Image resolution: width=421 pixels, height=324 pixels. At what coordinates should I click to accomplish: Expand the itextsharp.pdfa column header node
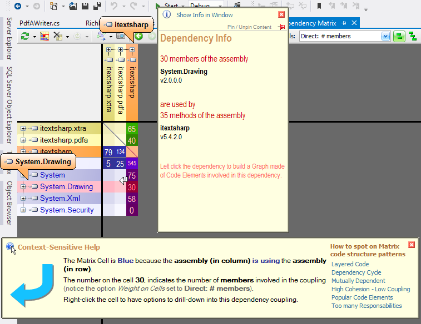click(120, 50)
